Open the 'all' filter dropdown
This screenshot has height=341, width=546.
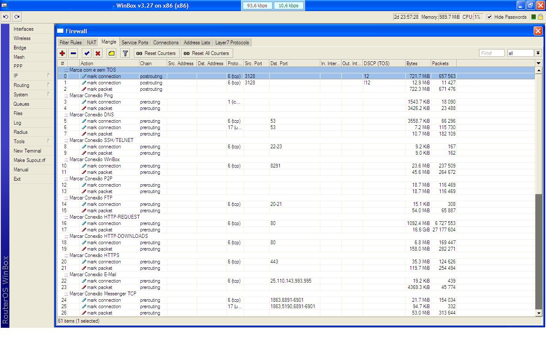click(538, 53)
